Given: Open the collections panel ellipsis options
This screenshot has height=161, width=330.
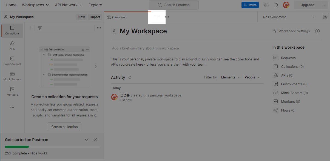Looking at the screenshot, I should pyautogui.click(x=99, y=28).
